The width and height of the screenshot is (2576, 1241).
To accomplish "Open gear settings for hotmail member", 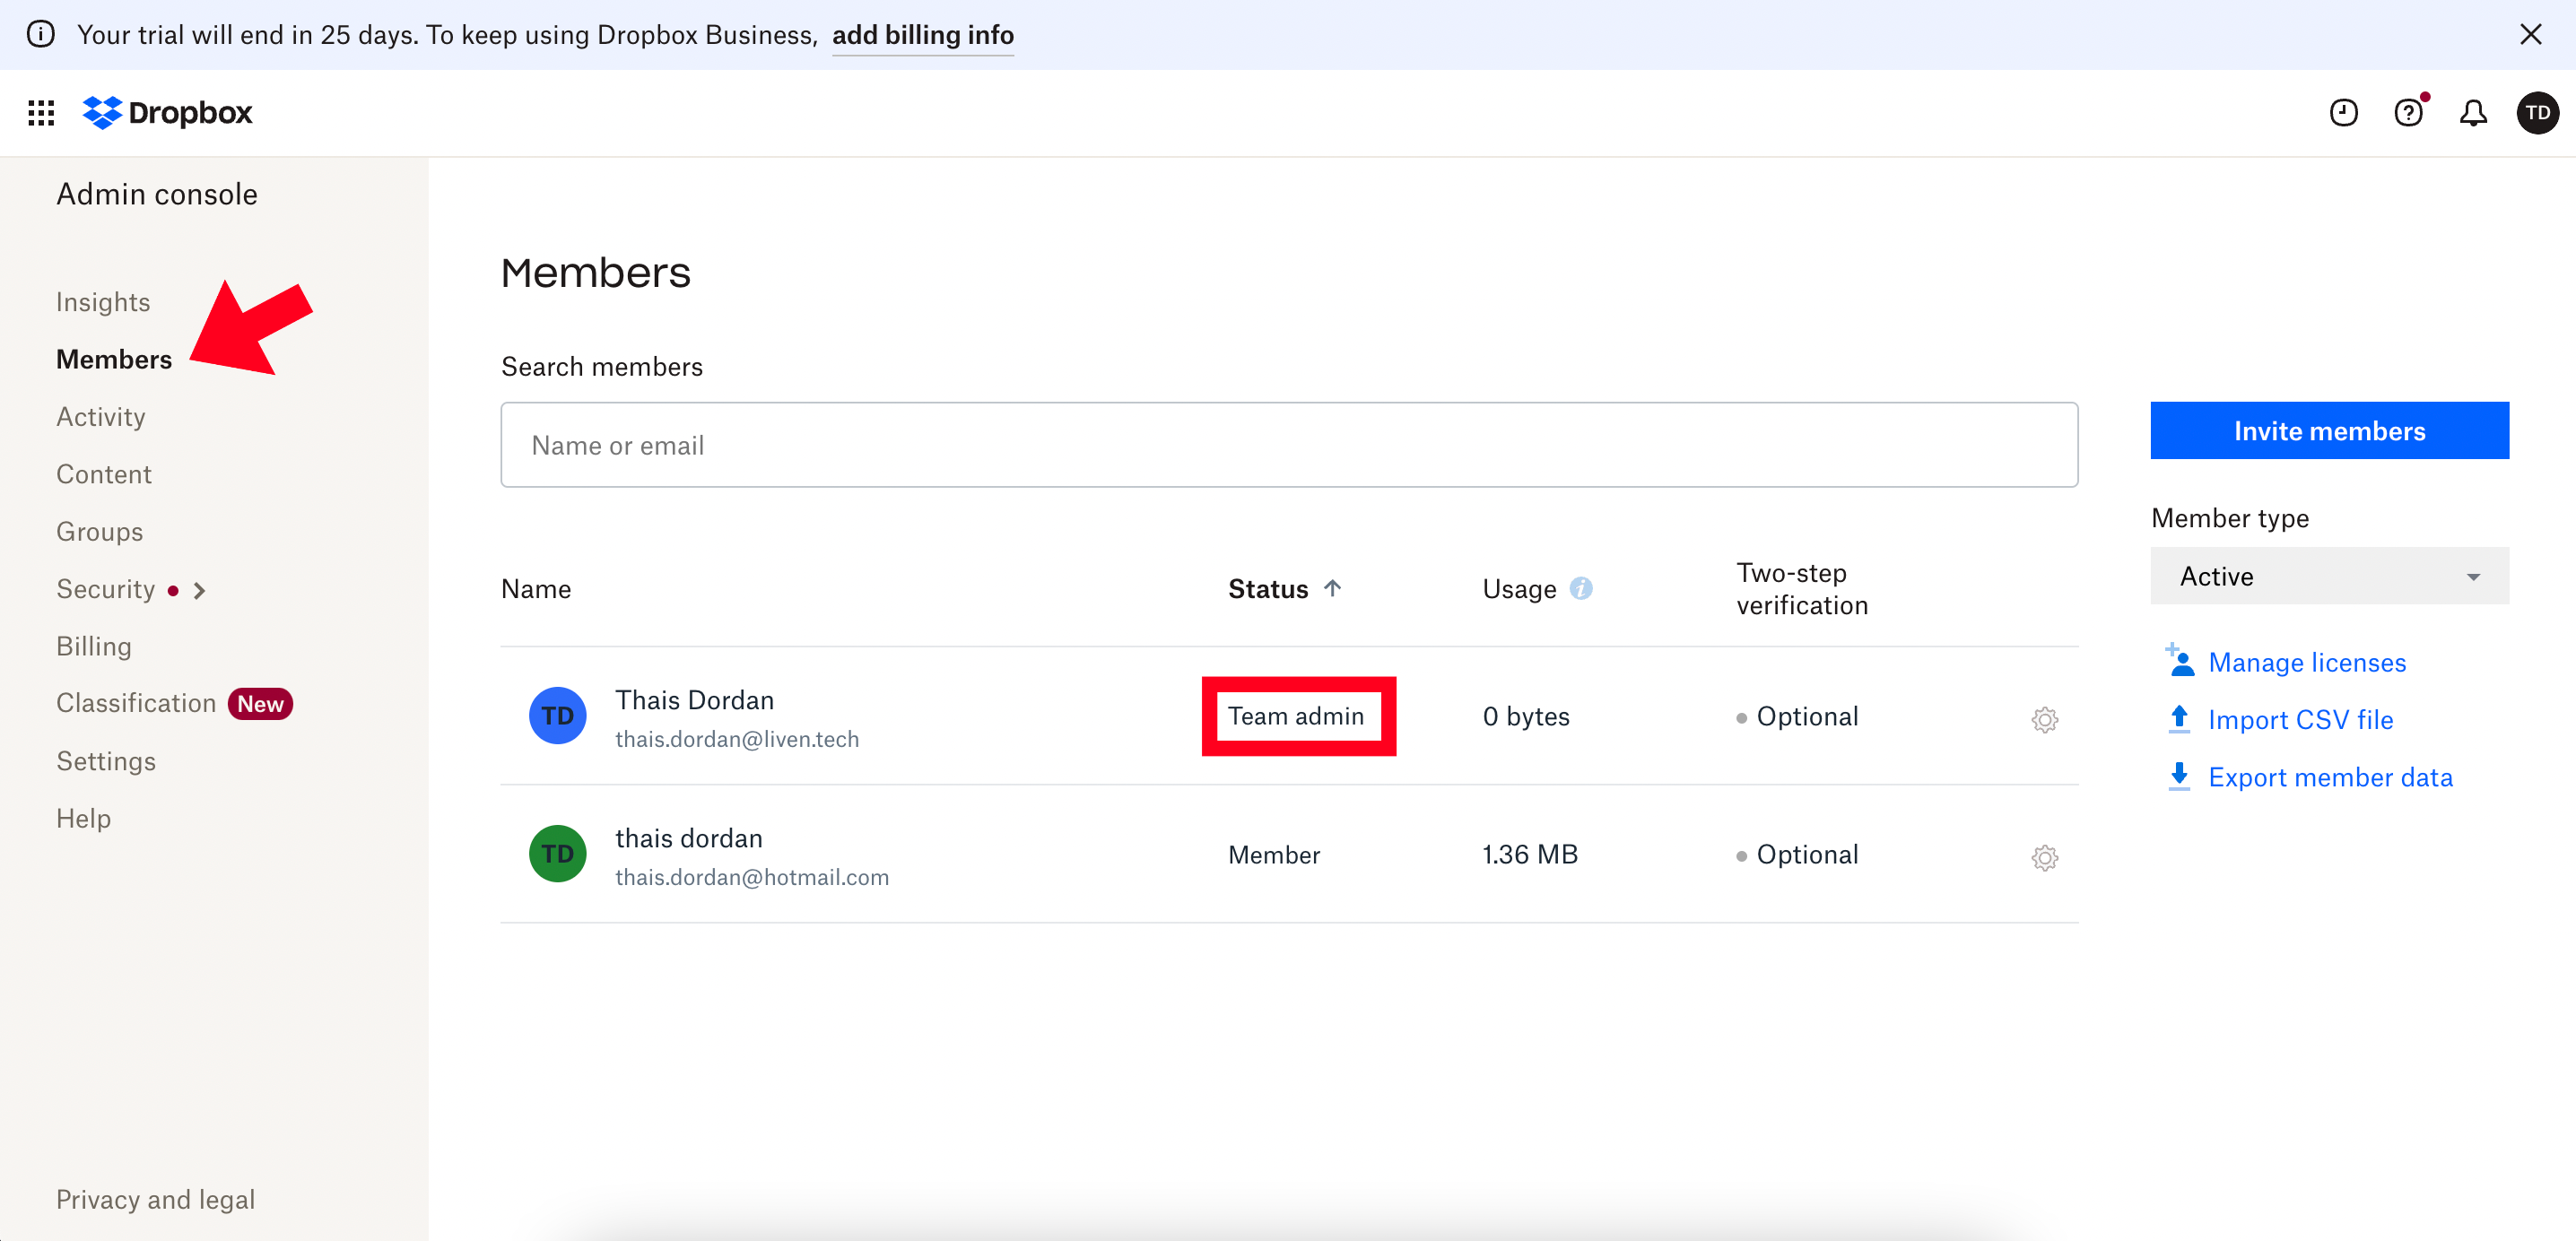I will click(2044, 857).
